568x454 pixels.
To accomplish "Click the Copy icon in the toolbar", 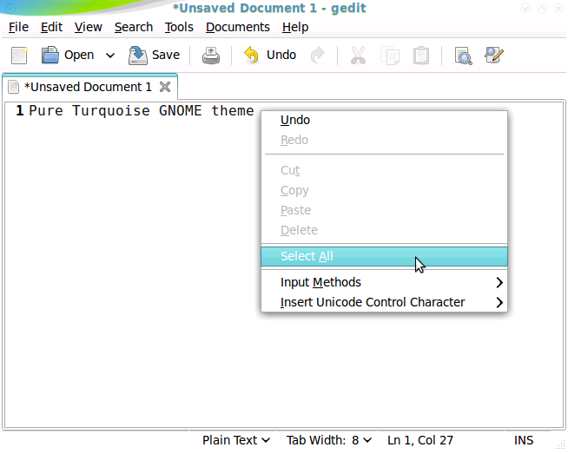I will point(390,56).
